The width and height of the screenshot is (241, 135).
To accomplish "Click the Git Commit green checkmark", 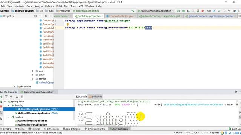I will pos(219,11).
